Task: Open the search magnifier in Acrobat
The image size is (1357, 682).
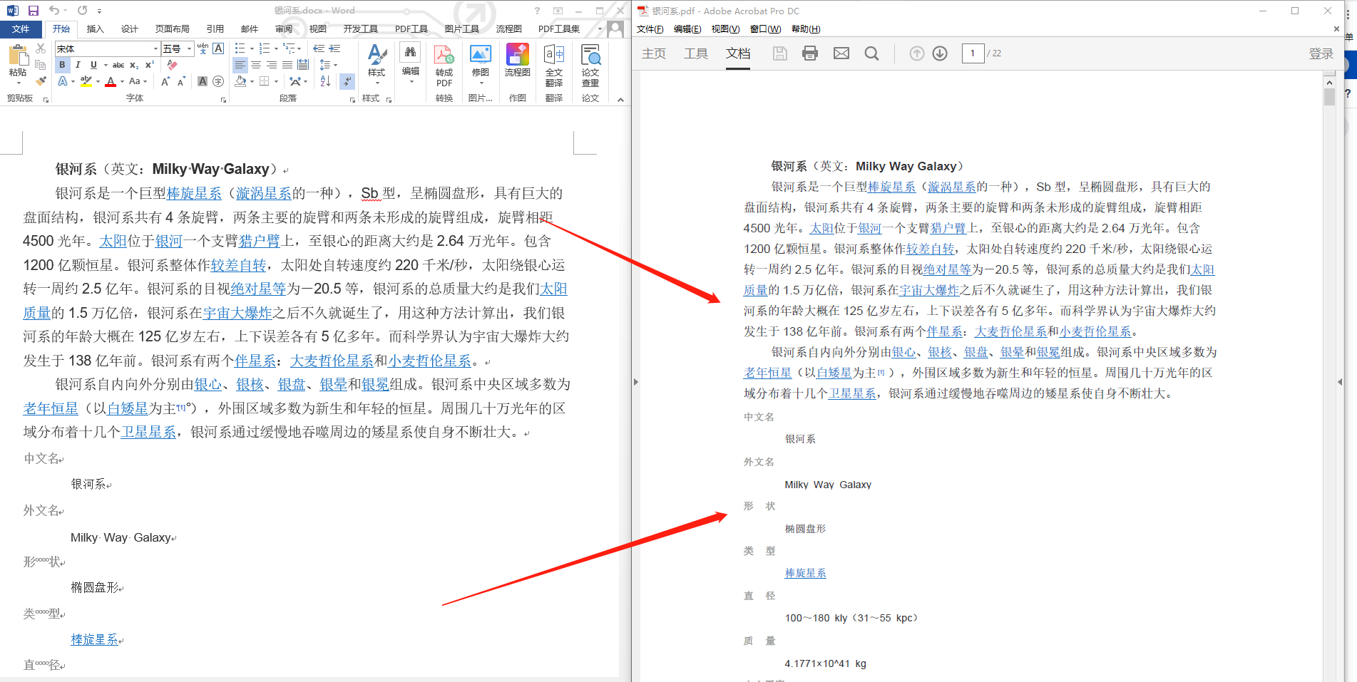Action: (x=871, y=53)
